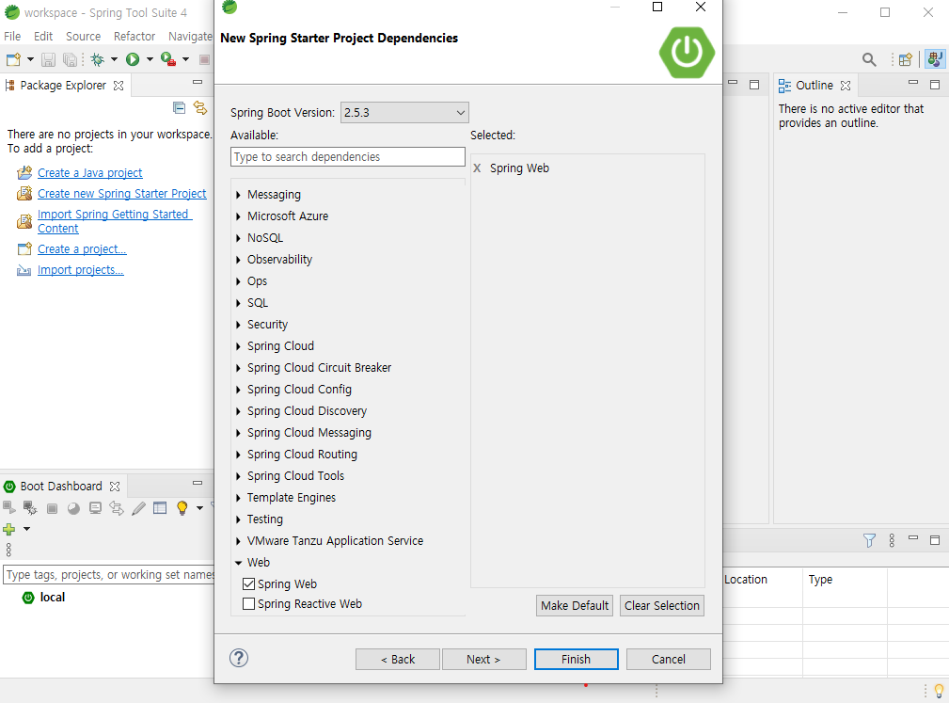The height and width of the screenshot is (703, 949).
Task: Click the Boot Dashboard link-with-console arrows icon
Action: pyautogui.click(x=117, y=508)
